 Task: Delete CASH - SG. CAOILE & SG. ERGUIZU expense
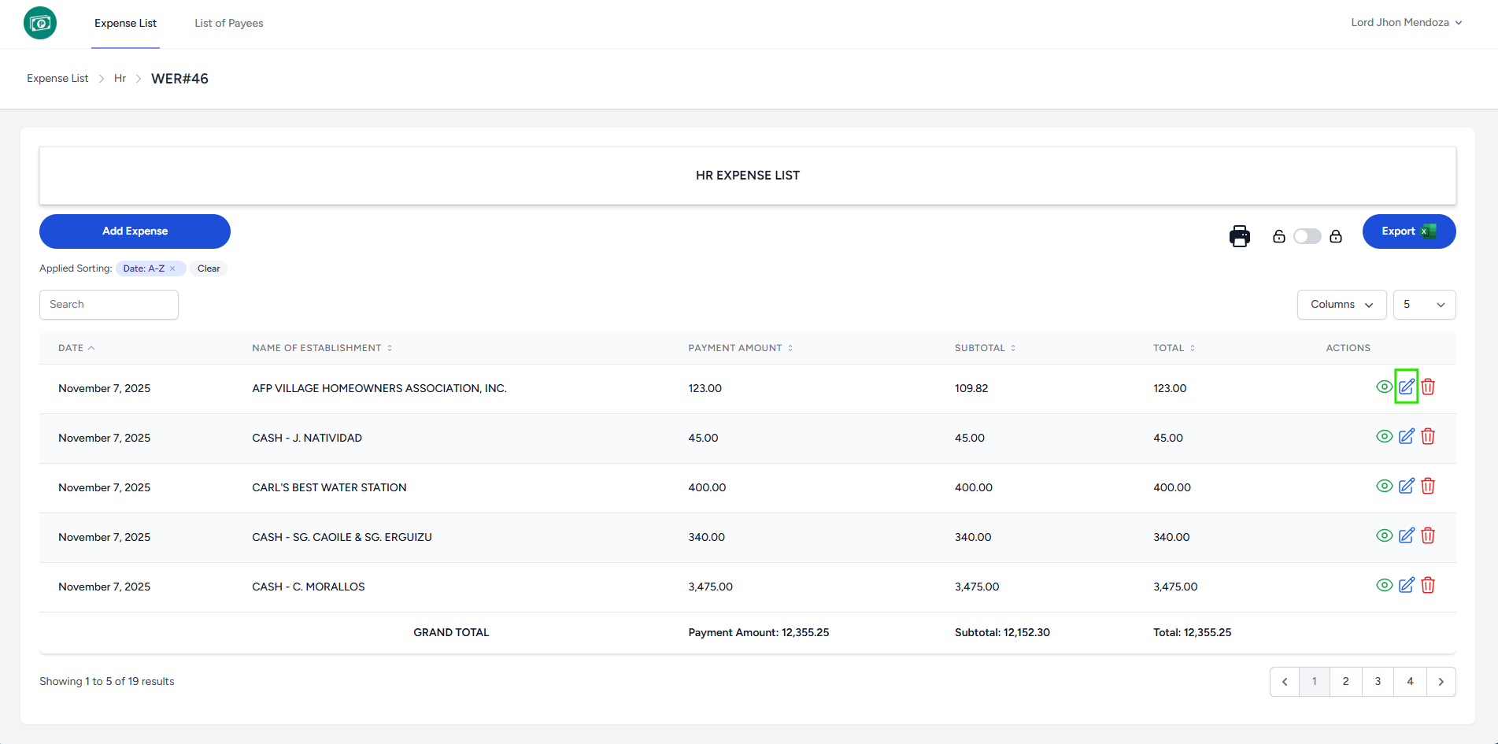[1428, 535]
